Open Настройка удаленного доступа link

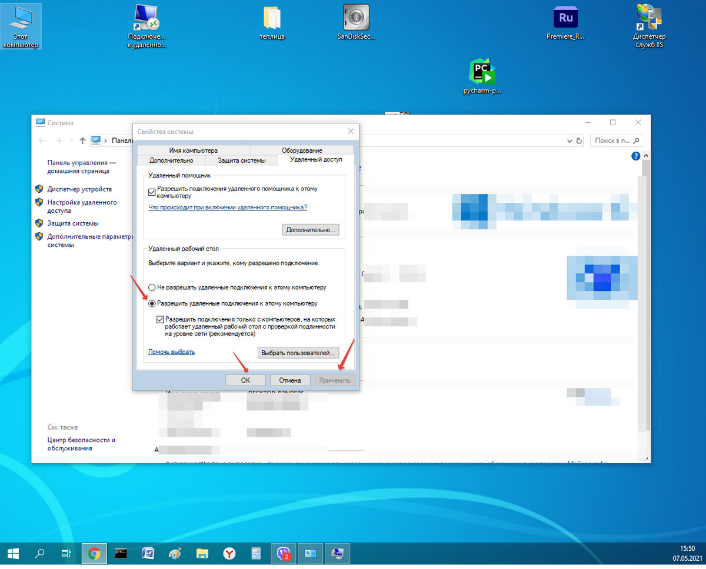click(82, 206)
